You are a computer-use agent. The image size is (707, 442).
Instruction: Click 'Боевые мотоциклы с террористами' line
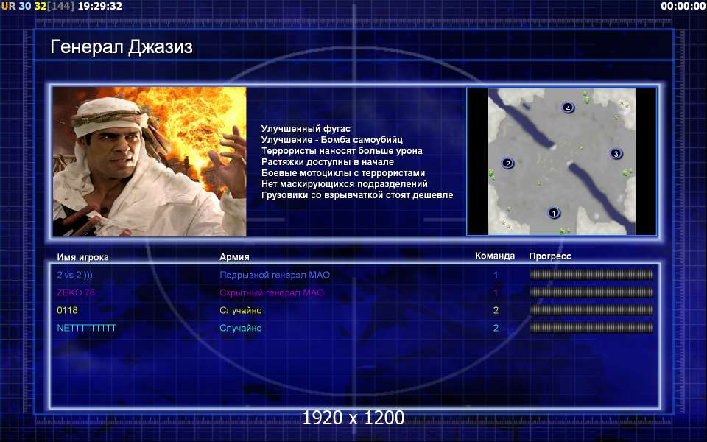[343, 172]
